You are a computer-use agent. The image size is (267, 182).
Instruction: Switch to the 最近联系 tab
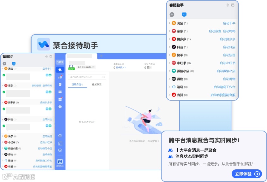pyautogui.click(x=97, y=85)
